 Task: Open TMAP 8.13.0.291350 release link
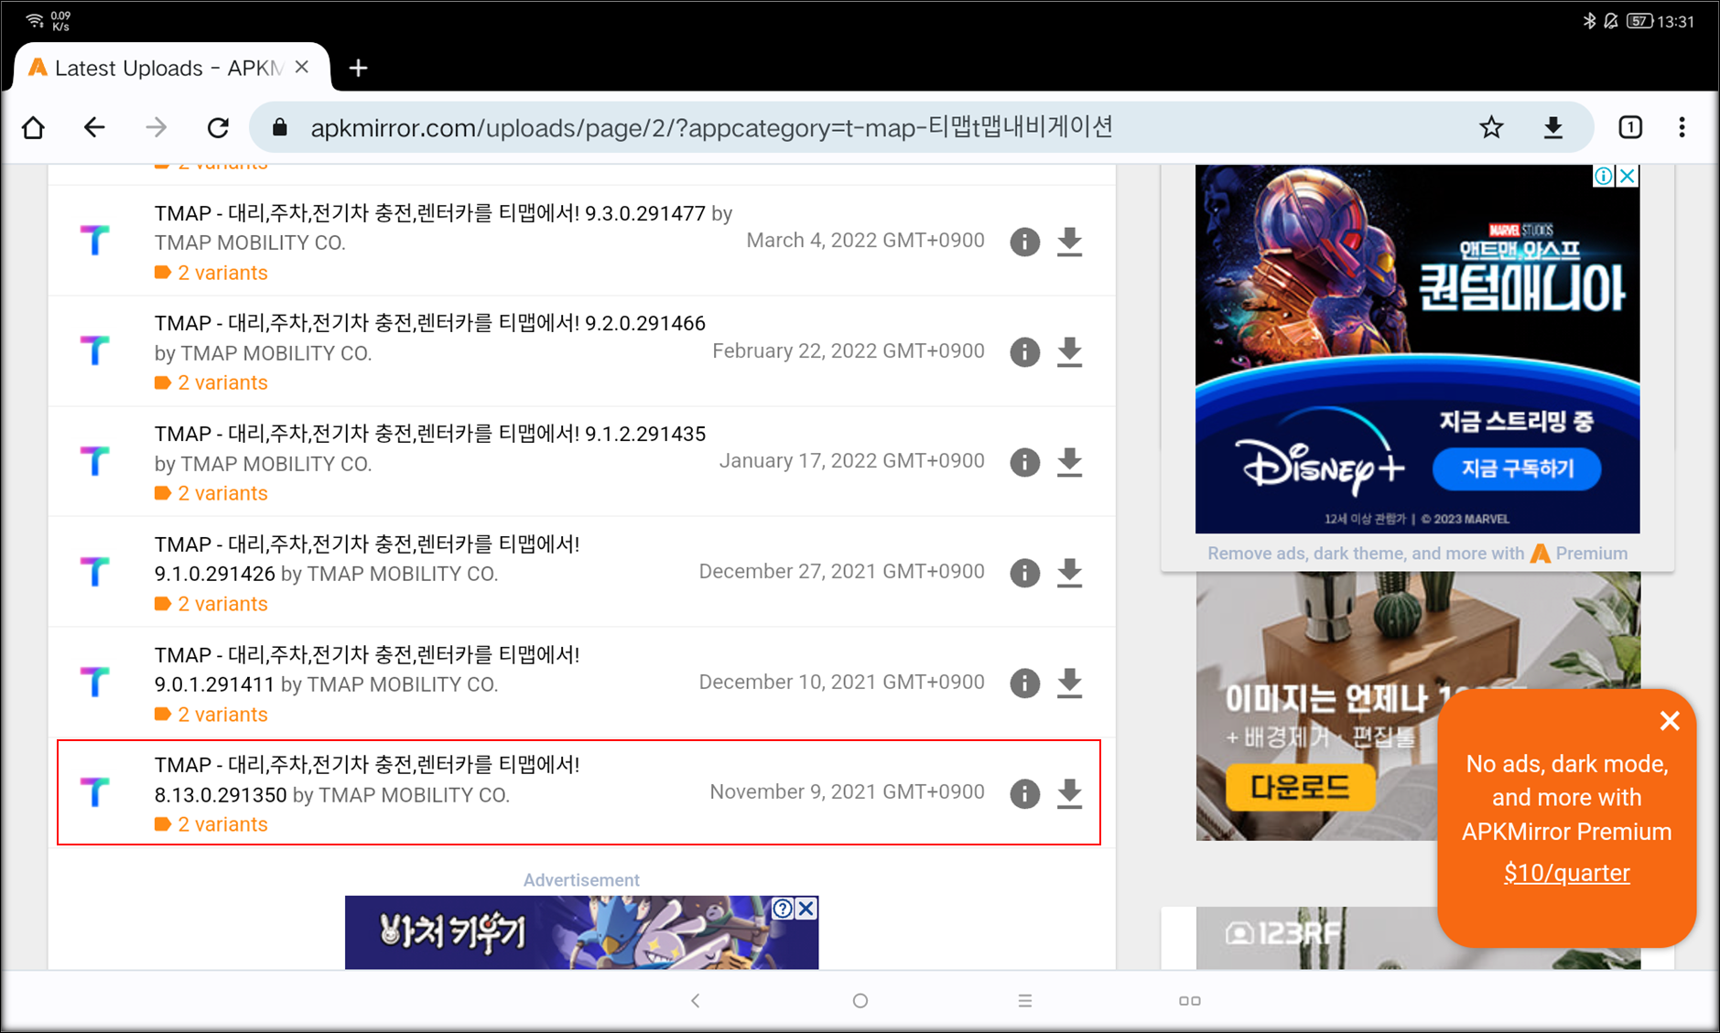coord(366,780)
